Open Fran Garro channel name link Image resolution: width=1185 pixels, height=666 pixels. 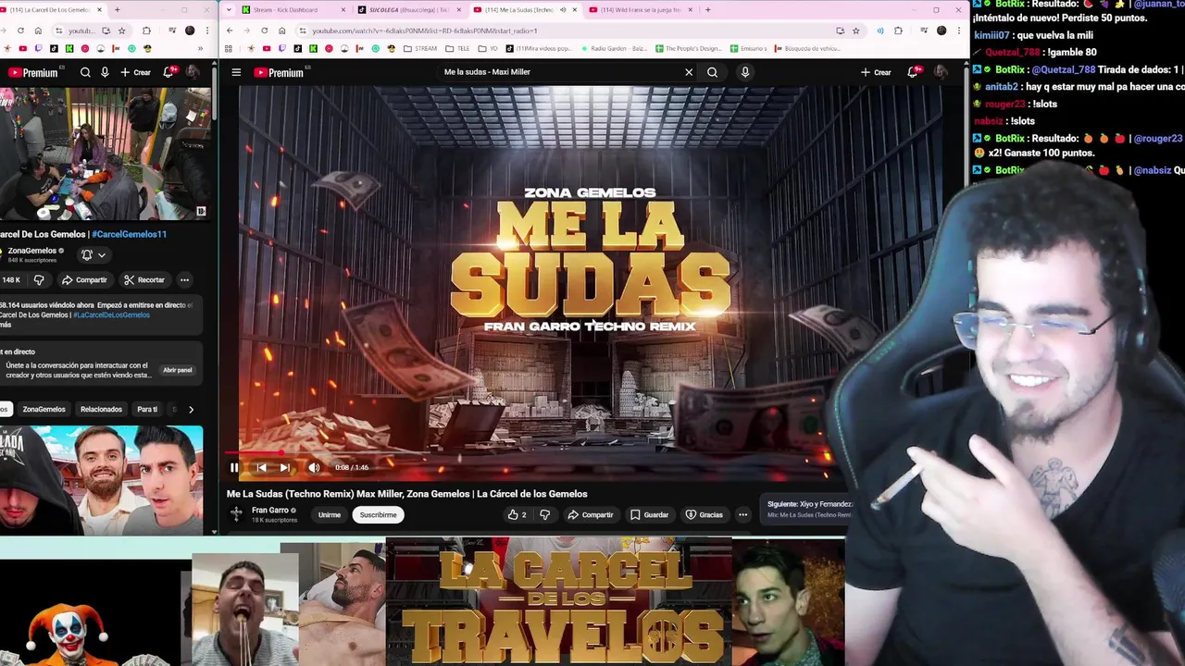[x=270, y=510]
